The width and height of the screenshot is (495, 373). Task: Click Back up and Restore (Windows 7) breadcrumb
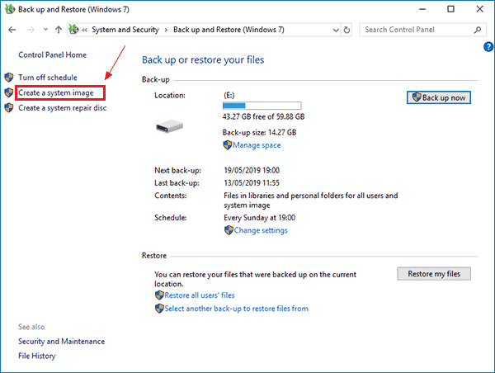tap(229, 30)
